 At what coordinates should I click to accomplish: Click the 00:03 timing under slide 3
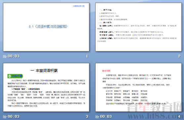coord(14,116)
